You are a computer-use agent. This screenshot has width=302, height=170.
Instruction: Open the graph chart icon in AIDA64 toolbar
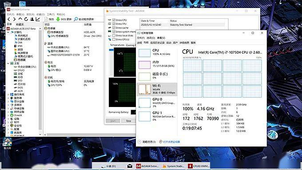coord(38,19)
